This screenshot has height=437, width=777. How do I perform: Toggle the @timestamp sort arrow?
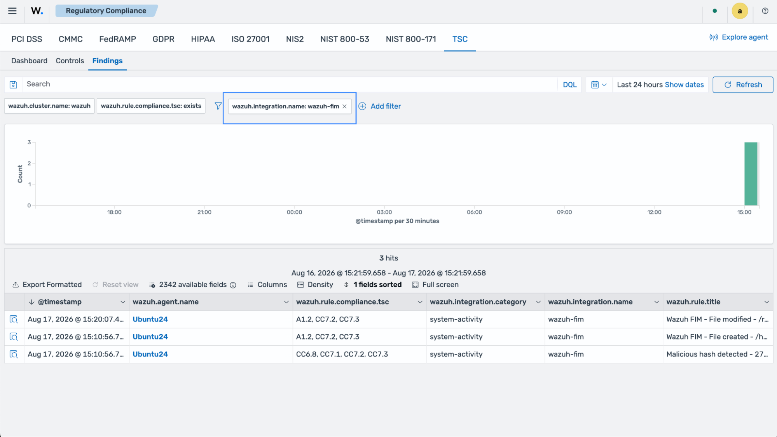click(x=31, y=302)
